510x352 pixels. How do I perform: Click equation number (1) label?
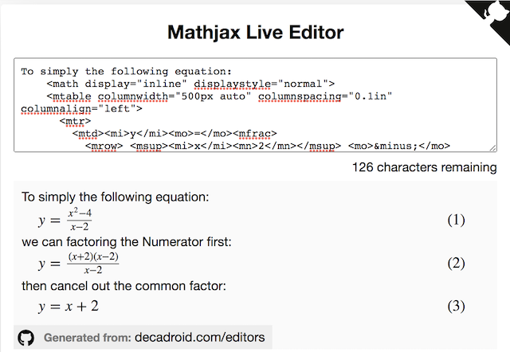[456, 220]
